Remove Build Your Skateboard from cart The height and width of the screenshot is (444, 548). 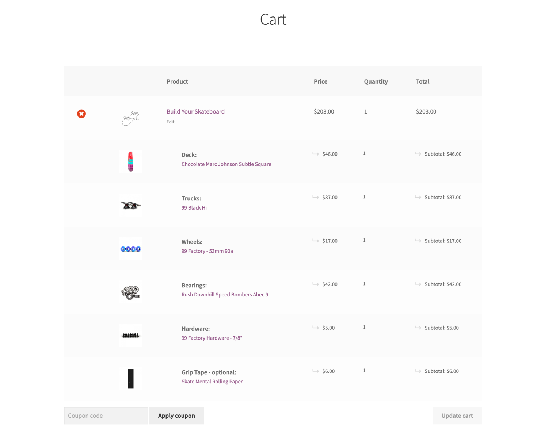(81, 114)
